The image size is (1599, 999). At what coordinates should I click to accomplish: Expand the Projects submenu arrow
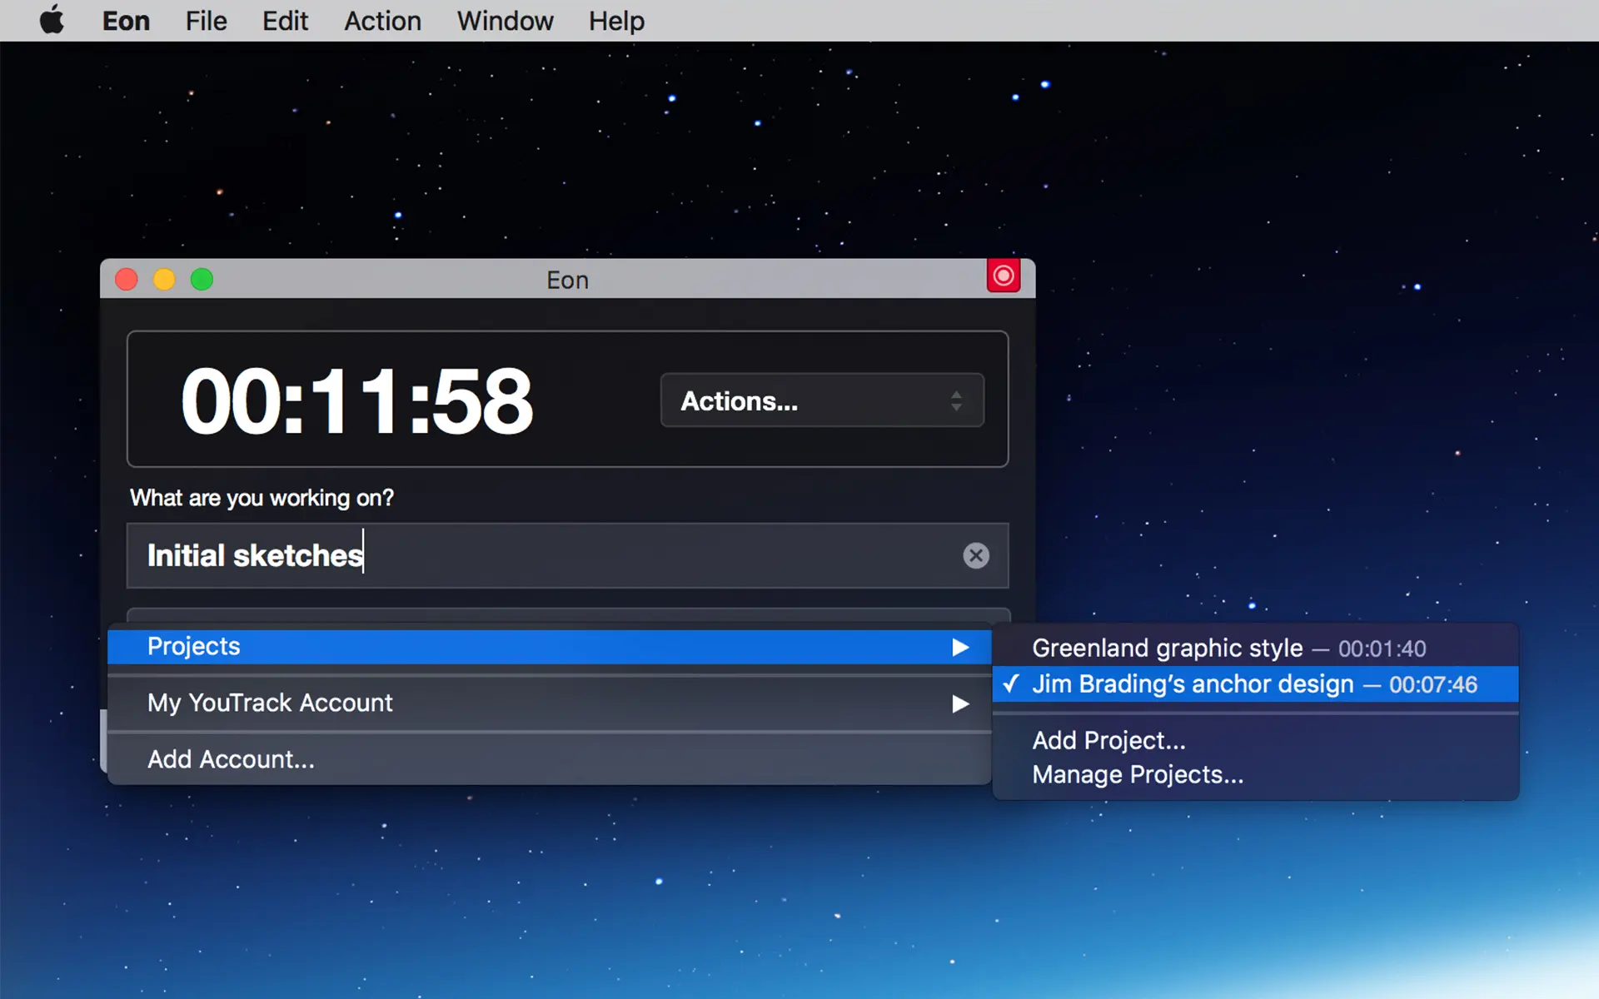(960, 647)
